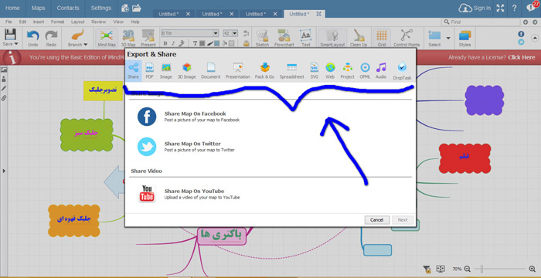Show Control Points
Screen dimensions: 541x278
(x=407, y=38)
